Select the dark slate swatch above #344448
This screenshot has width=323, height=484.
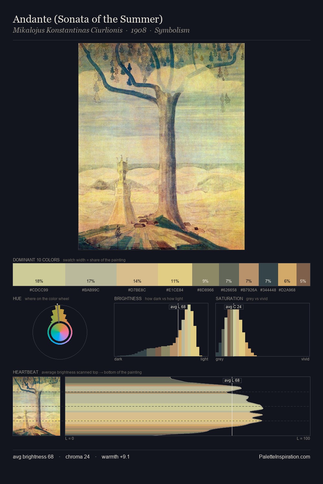[268, 275]
